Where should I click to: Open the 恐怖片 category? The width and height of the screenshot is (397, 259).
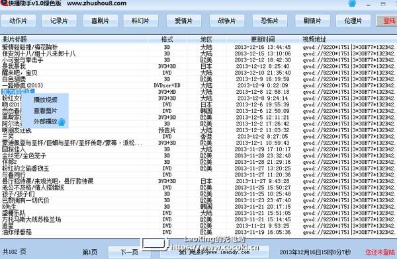[x=270, y=20]
